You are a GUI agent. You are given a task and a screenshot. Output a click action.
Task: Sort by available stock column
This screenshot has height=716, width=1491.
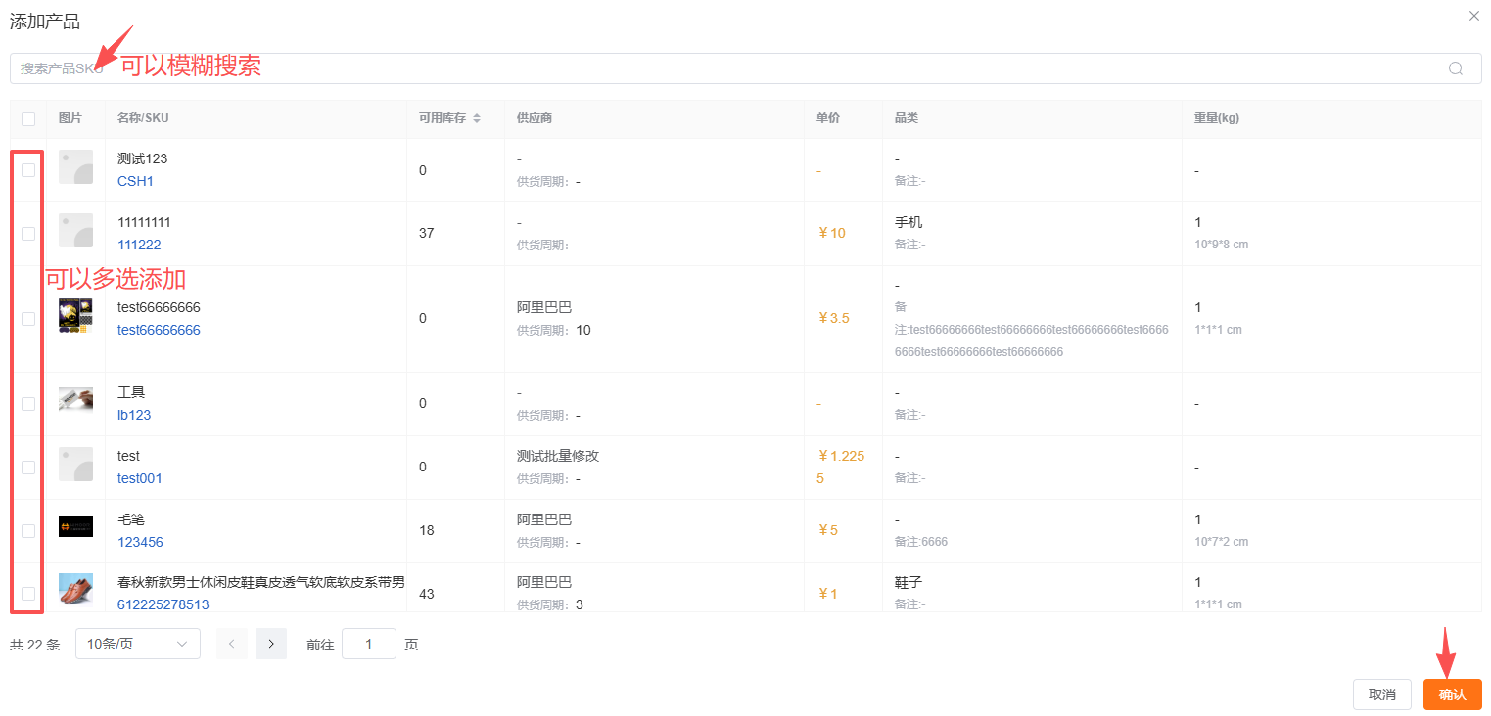pyautogui.click(x=477, y=118)
